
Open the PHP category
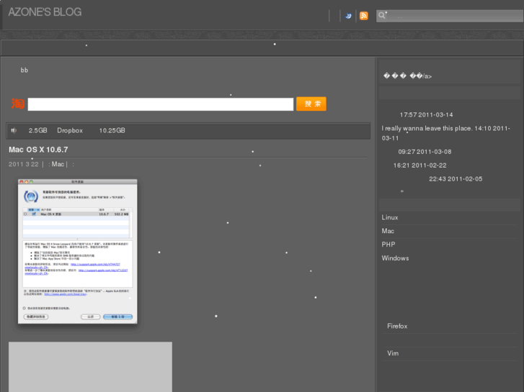388,245
